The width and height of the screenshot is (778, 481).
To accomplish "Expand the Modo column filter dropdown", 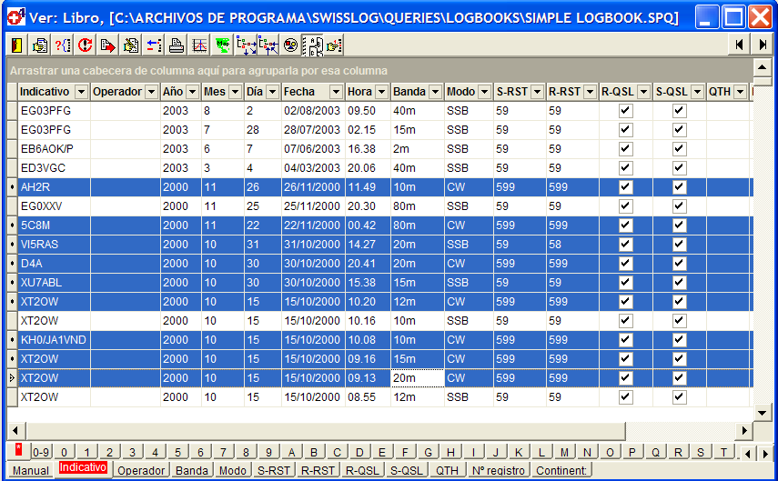I will pos(484,92).
